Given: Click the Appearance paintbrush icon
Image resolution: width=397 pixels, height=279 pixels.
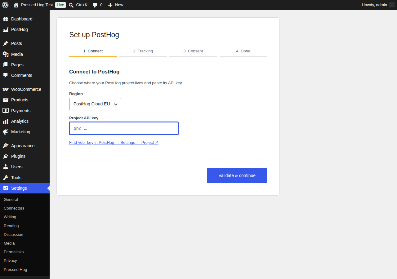Looking at the screenshot, I should pyautogui.click(x=6, y=146).
